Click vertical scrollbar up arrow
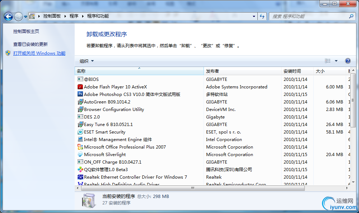Screen dimensions: 359x213 point(353,70)
